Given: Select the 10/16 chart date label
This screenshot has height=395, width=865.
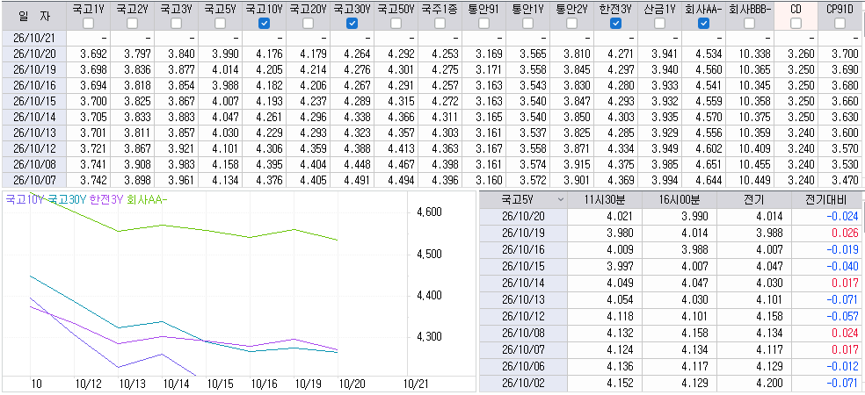Looking at the screenshot, I should 263,384.
